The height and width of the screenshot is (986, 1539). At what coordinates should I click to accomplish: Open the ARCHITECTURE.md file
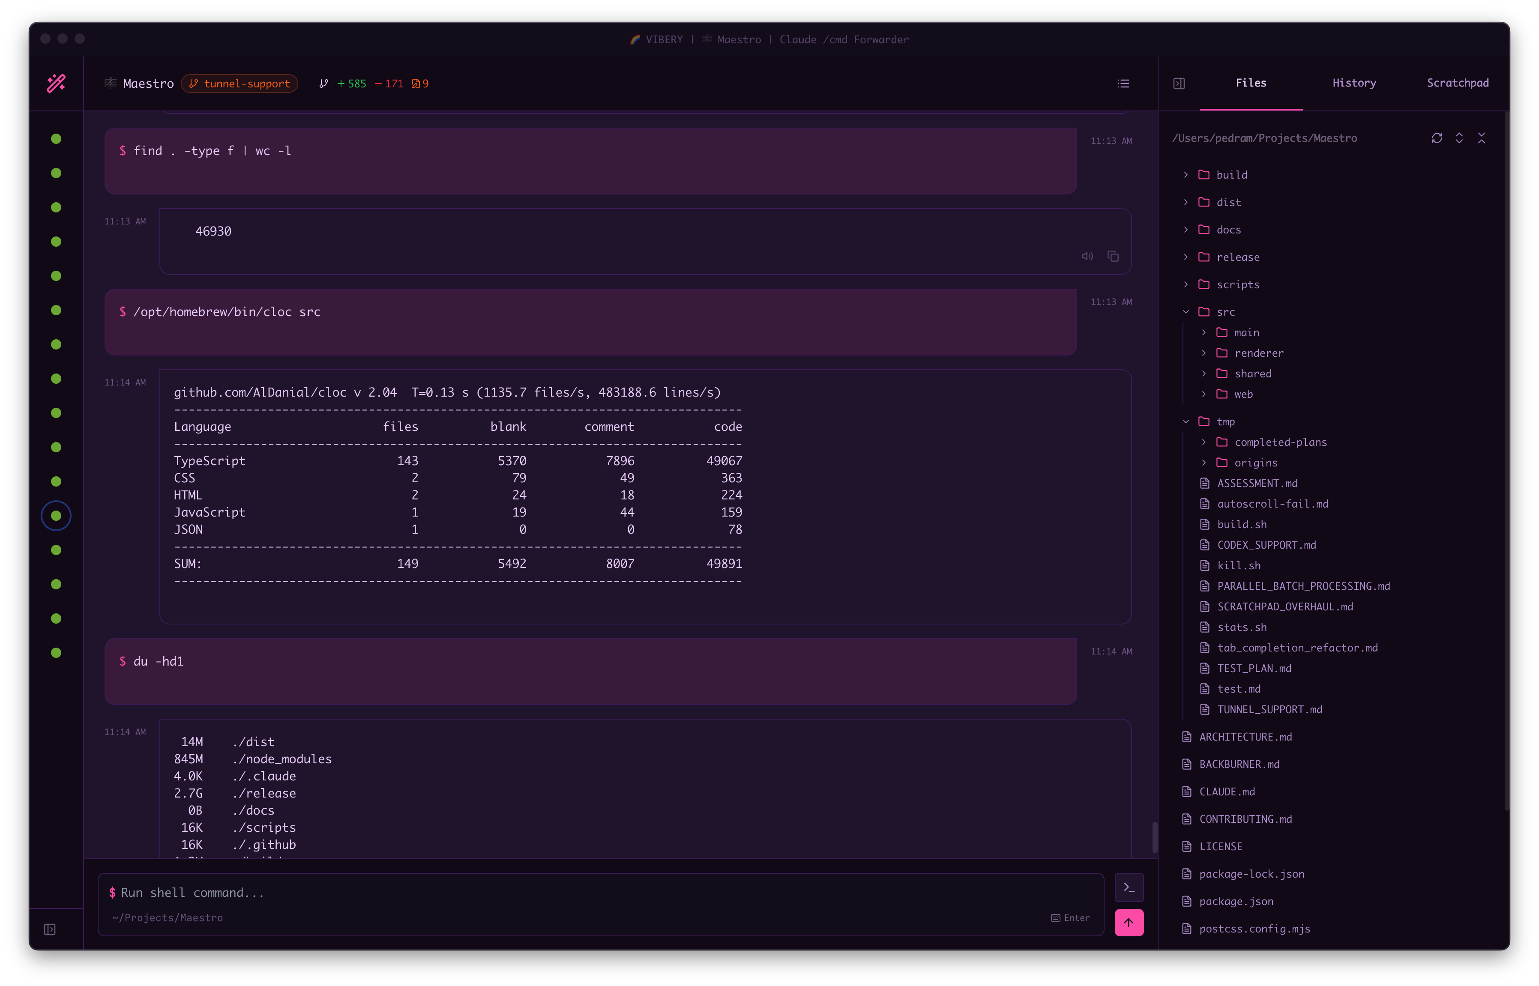tap(1245, 737)
